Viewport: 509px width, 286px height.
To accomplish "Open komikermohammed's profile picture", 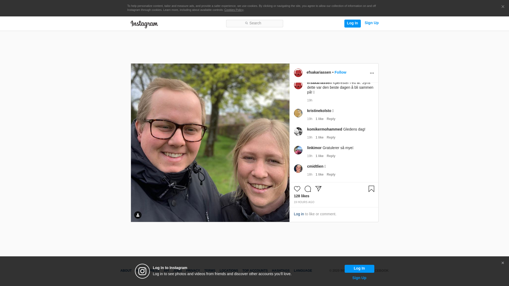I will click(x=298, y=132).
